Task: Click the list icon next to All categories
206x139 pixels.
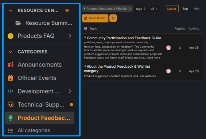Action: tap(11, 131)
